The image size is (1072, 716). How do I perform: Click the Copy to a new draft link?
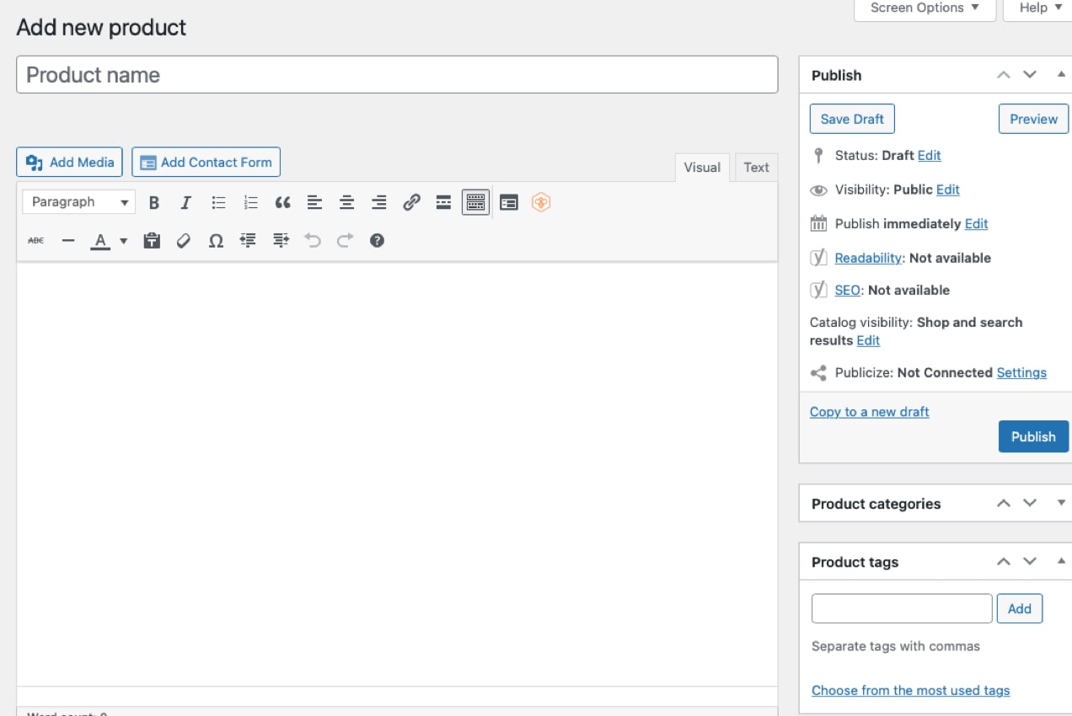pyautogui.click(x=869, y=411)
